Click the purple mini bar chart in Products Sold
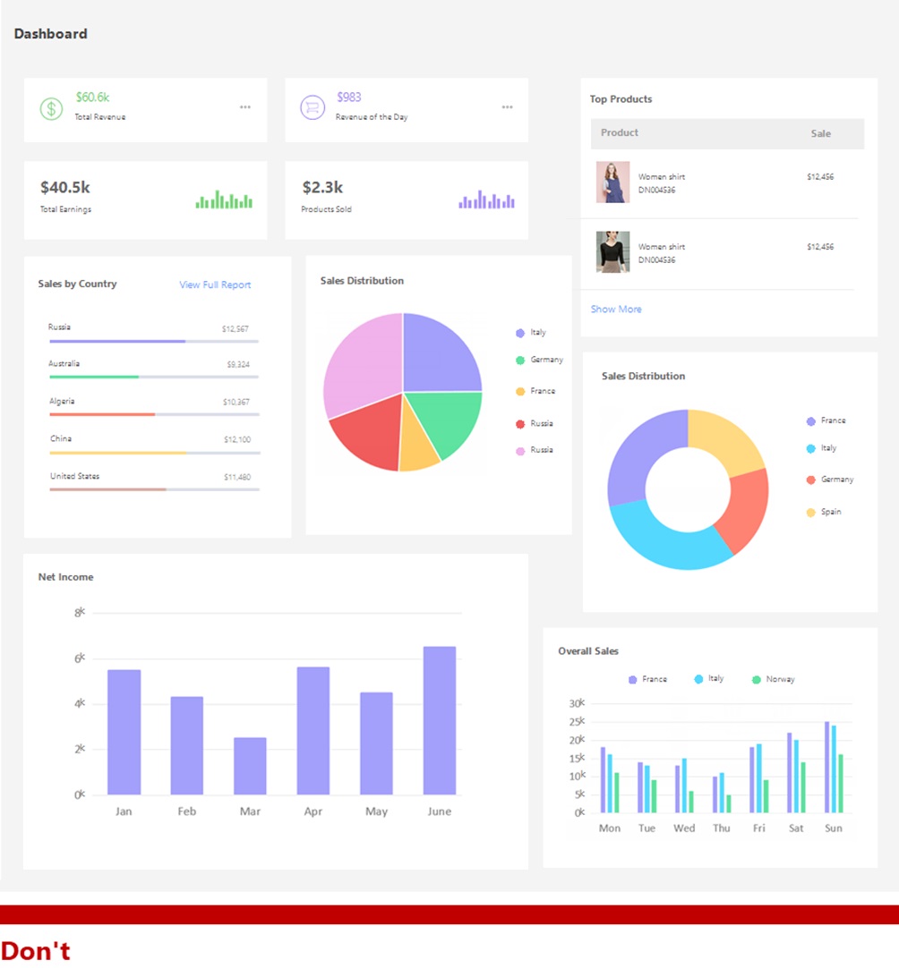899x968 pixels. click(486, 200)
